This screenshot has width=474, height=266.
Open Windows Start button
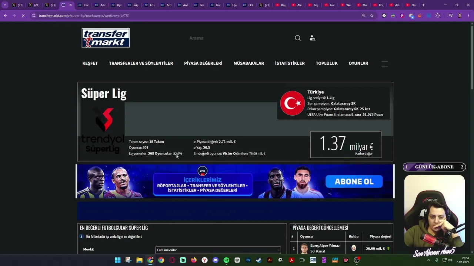pyautogui.click(x=117, y=260)
